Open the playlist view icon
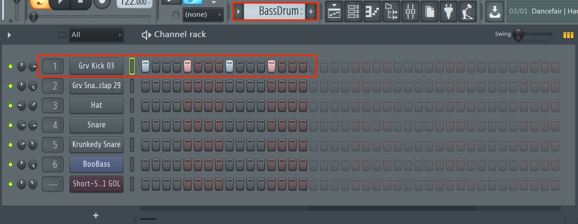 pos(335,12)
